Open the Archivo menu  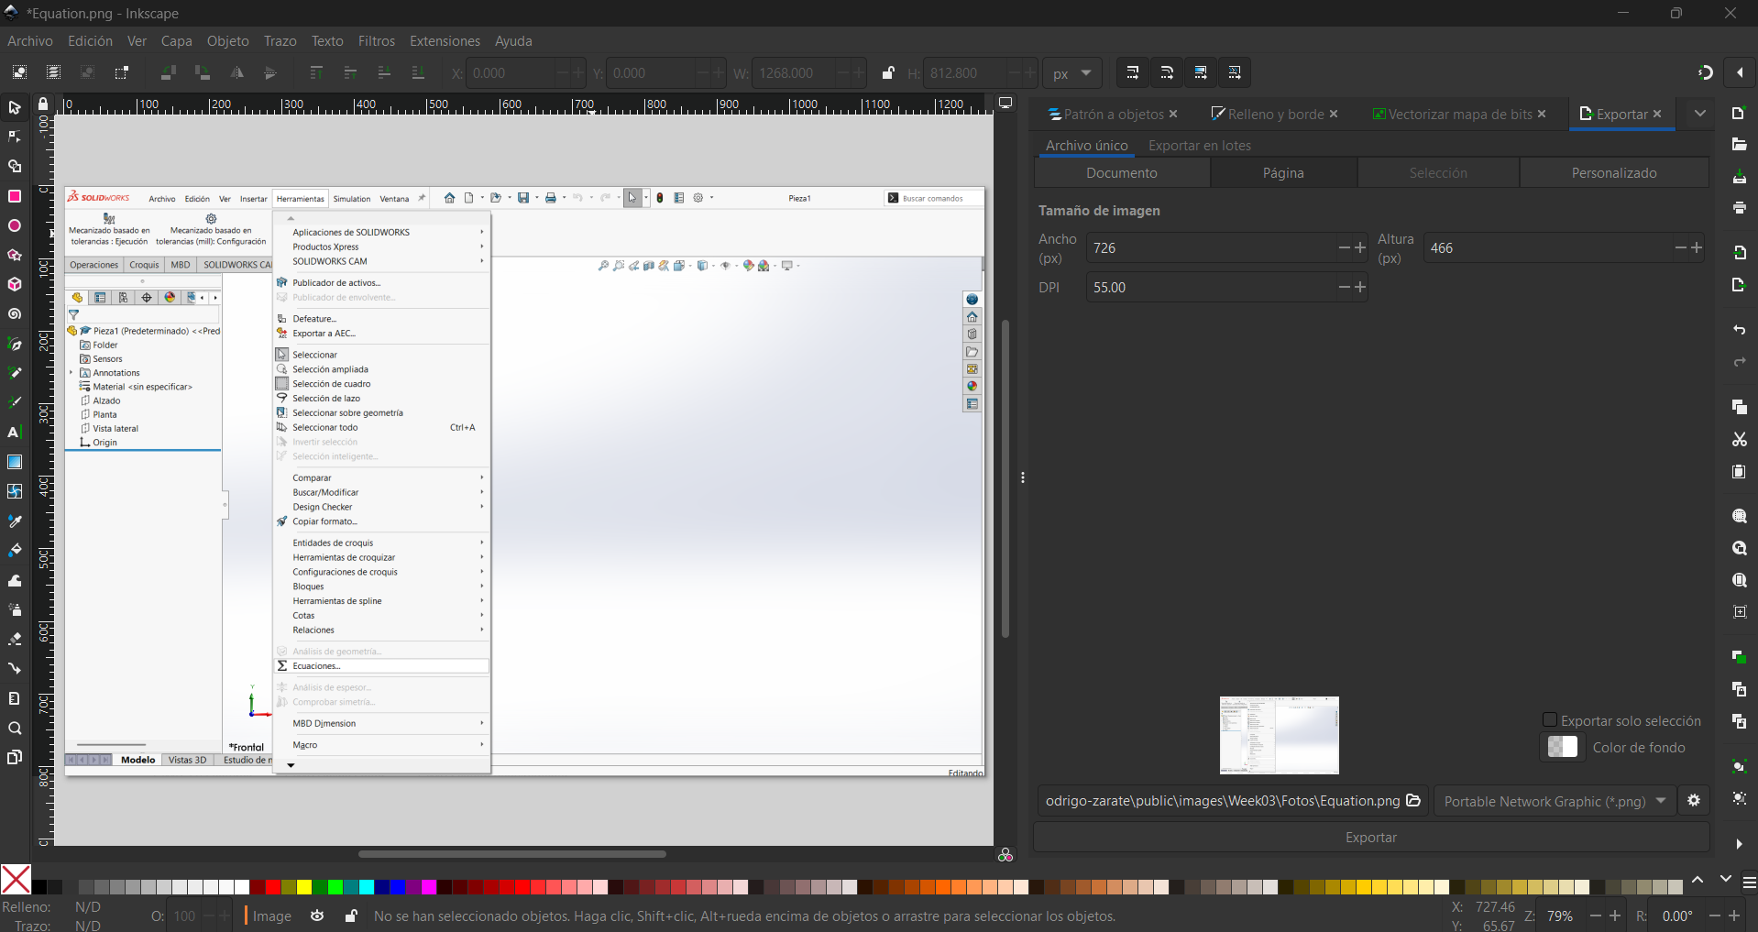(30, 41)
